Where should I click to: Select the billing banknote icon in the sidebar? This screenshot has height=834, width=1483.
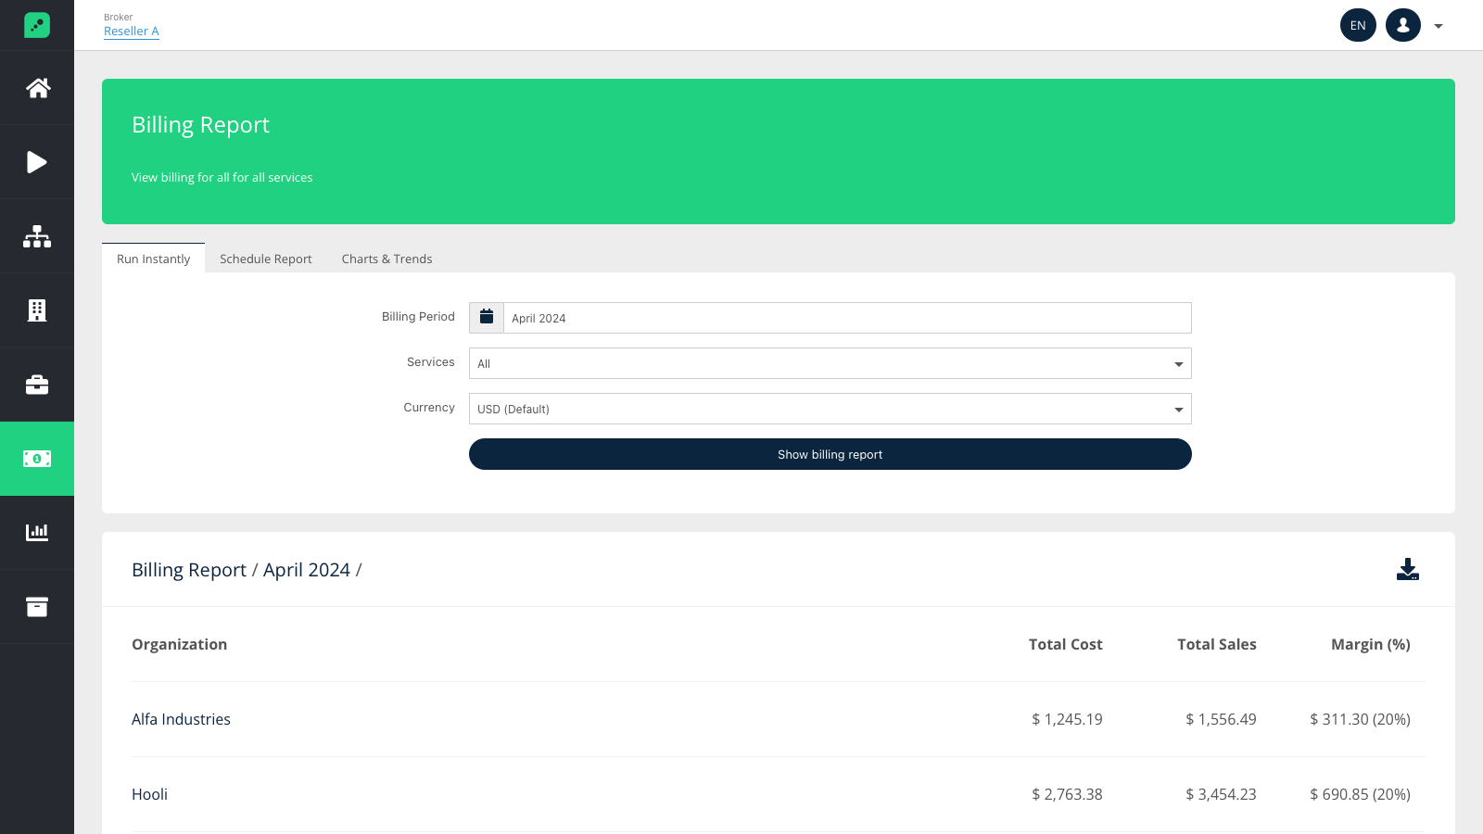pos(37,458)
